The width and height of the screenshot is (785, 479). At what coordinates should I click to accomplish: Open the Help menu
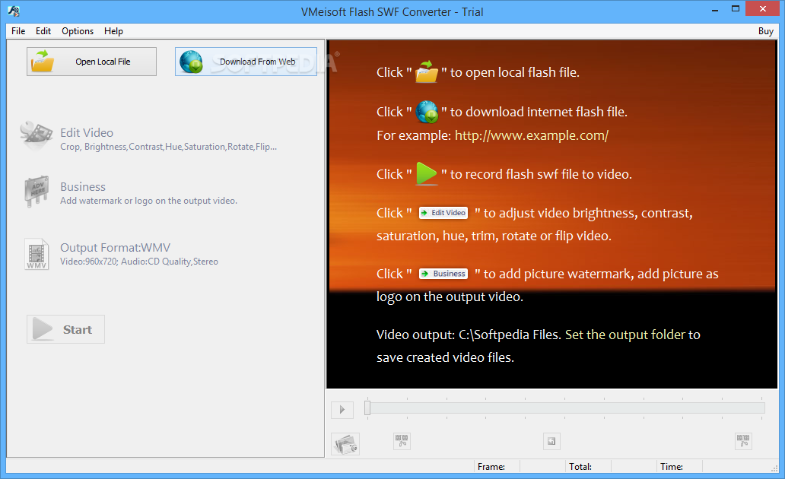tap(113, 31)
